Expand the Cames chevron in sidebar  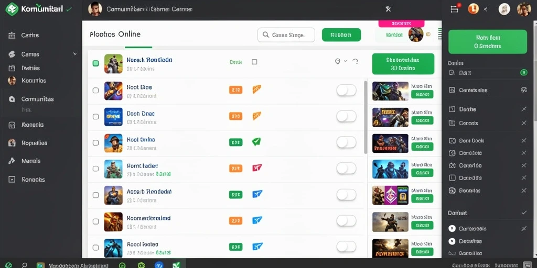click(74, 54)
